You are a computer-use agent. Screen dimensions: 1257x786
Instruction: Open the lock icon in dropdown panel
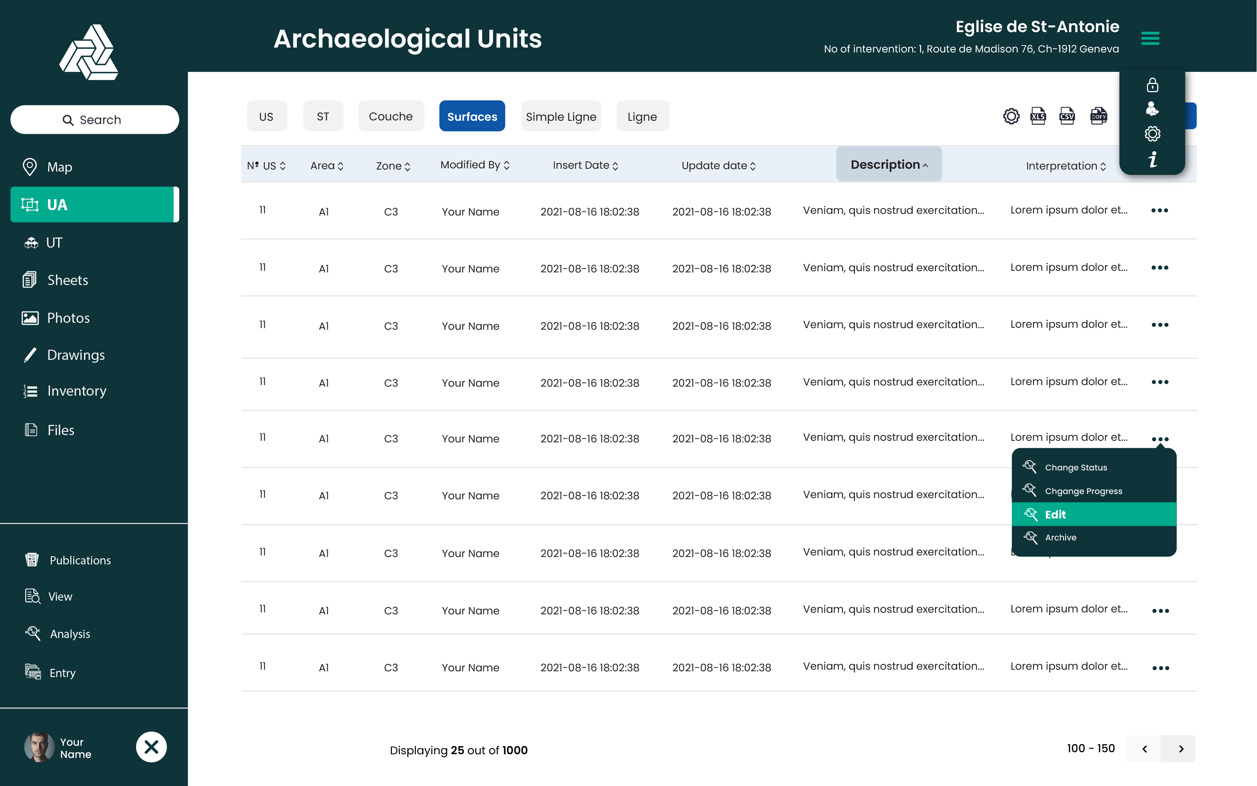click(1152, 85)
